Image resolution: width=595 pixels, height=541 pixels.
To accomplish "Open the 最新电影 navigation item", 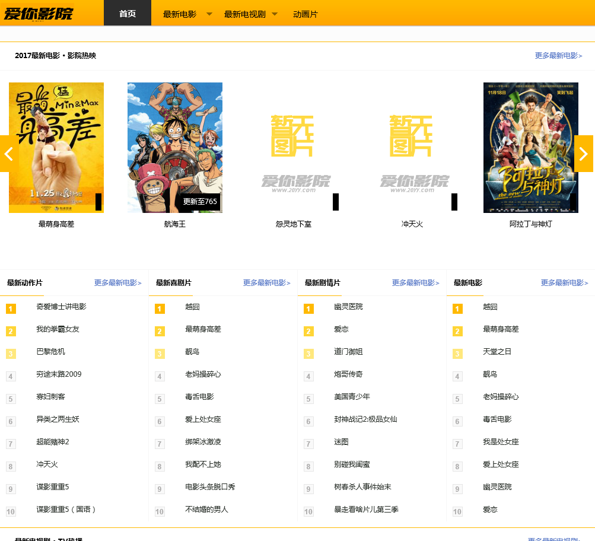I will tap(180, 14).
